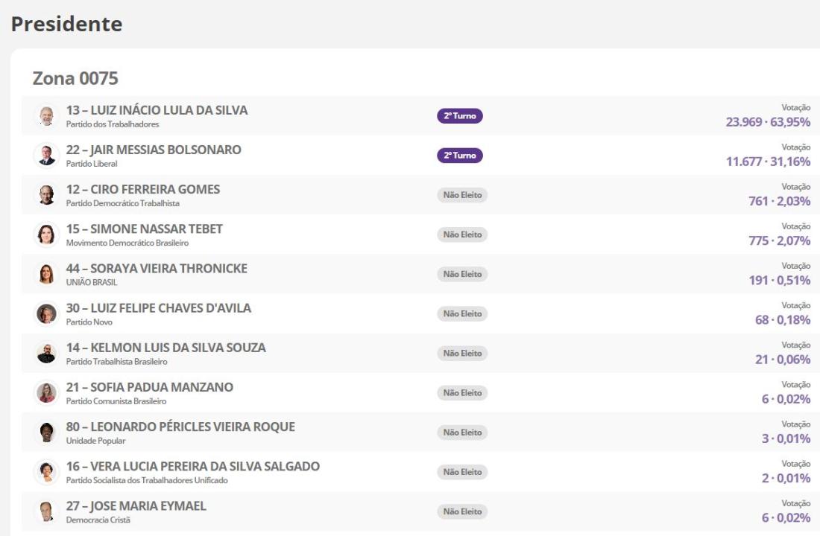Select name 15 – SIMONE NASSAR TEBET
Image resolution: width=820 pixels, height=536 pixels.
point(145,229)
